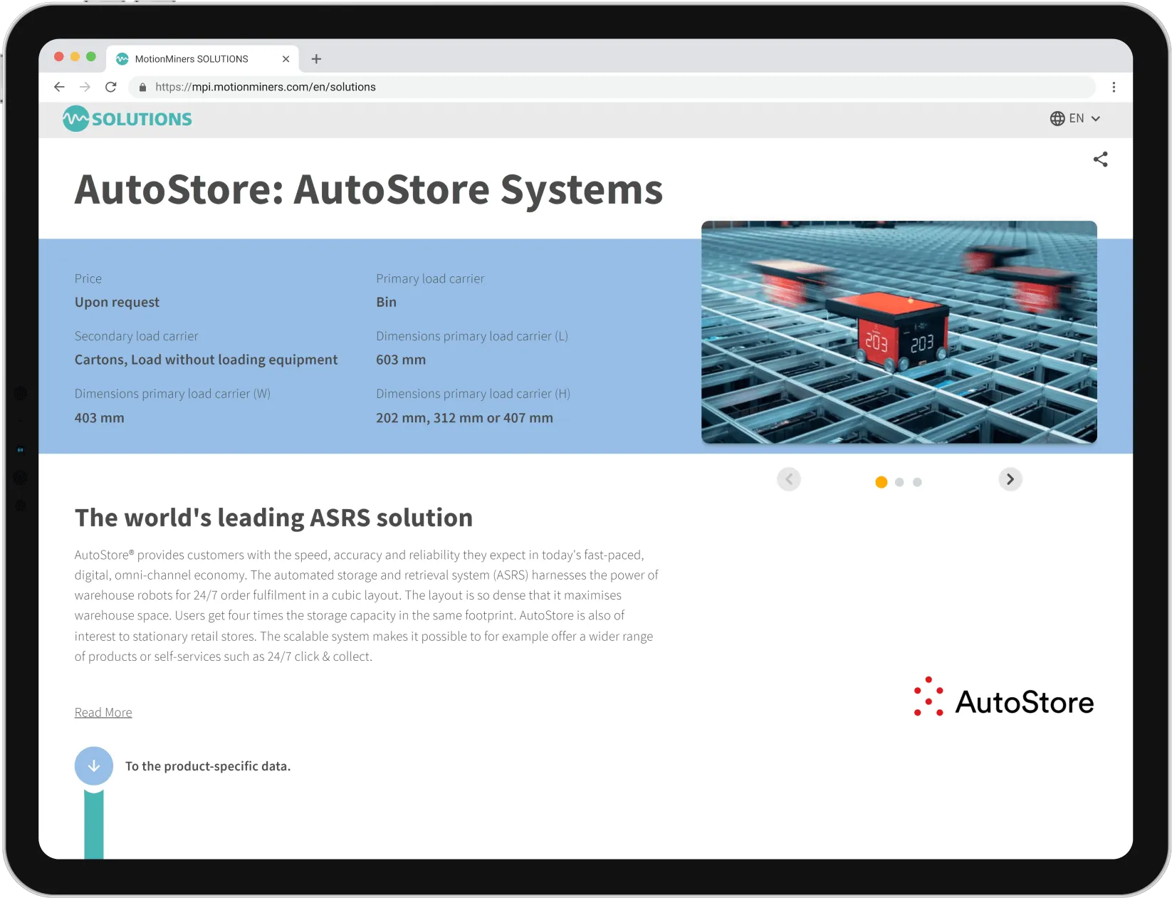The height and width of the screenshot is (898, 1172).
Task: Select the globe language icon
Action: click(x=1057, y=118)
